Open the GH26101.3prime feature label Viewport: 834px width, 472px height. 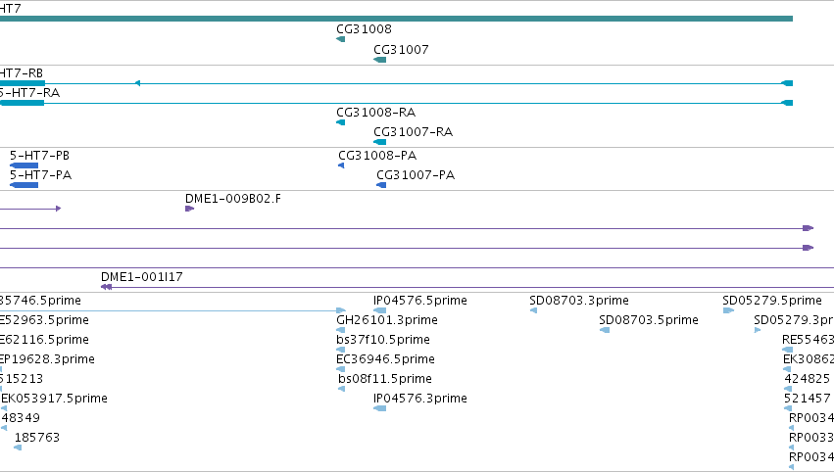pyautogui.click(x=387, y=320)
